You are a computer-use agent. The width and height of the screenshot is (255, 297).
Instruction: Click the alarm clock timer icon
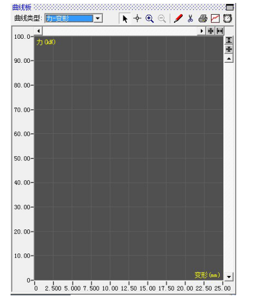[227, 18]
